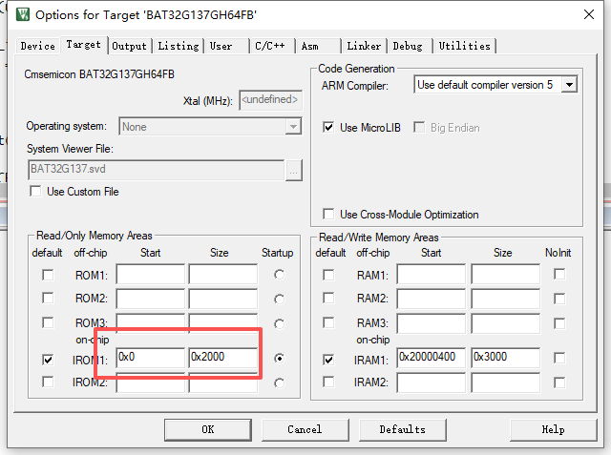The height and width of the screenshot is (455, 611).
Task: Switch to the C/C++ tab
Action: 270,46
